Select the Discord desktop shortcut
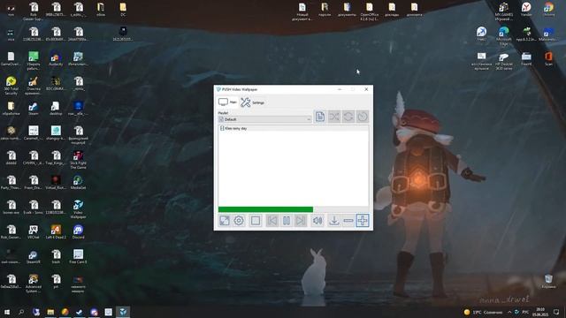Viewport: 566px width, 318px height. click(x=78, y=231)
